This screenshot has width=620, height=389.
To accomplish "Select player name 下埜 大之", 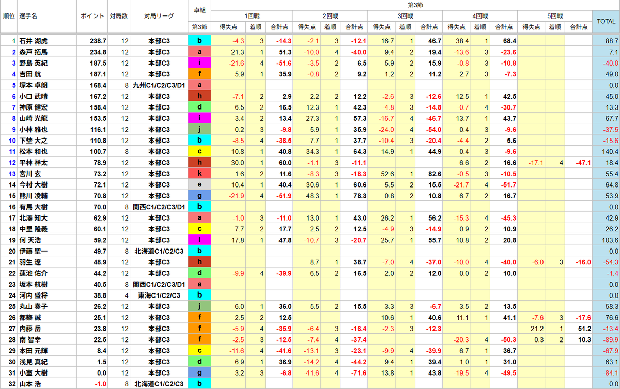I will coord(33,141).
